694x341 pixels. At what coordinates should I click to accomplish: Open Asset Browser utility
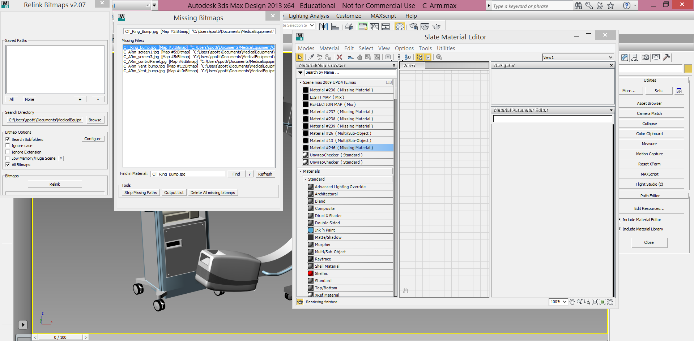pyautogui.click(x=649, y=103)
